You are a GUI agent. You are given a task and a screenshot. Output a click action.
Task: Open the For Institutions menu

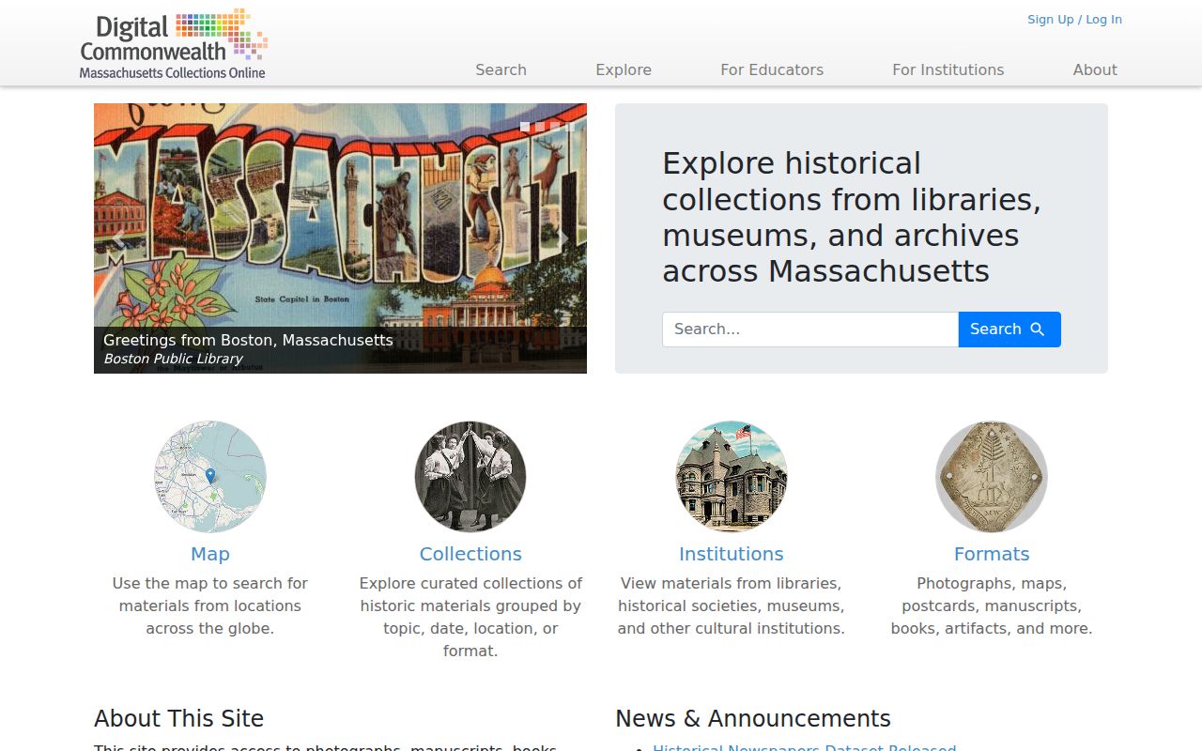click(x=948, y=69)
